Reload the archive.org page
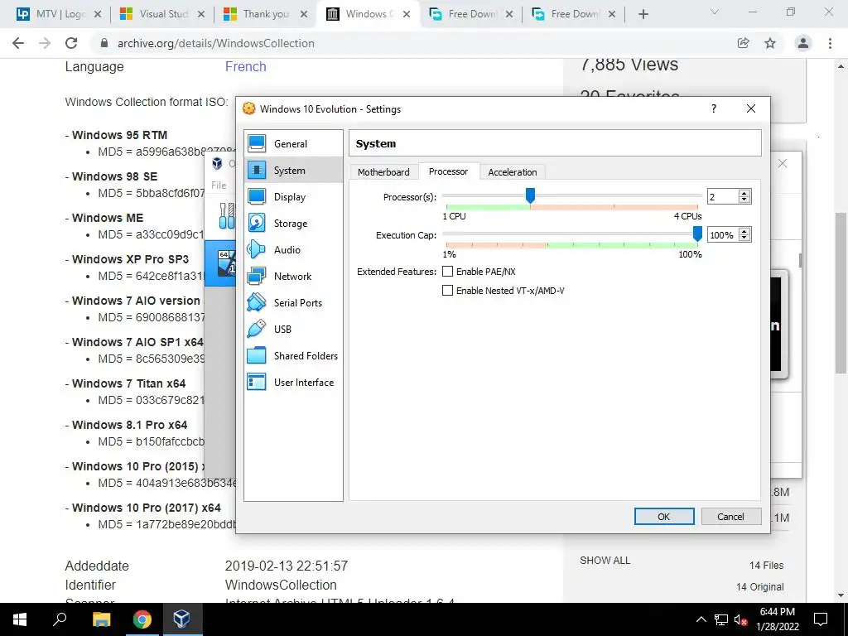 click(71, 43)
